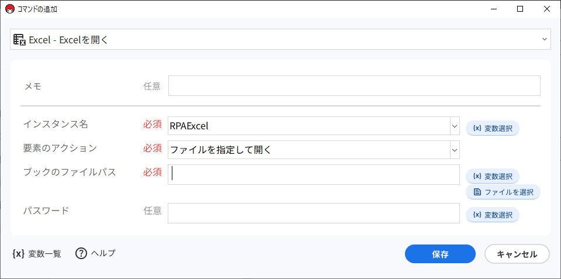The height and width of the screenshot is (279, 561).
Task: Click the memo input field
Action: pyautogui.click(x=354, y=86)
